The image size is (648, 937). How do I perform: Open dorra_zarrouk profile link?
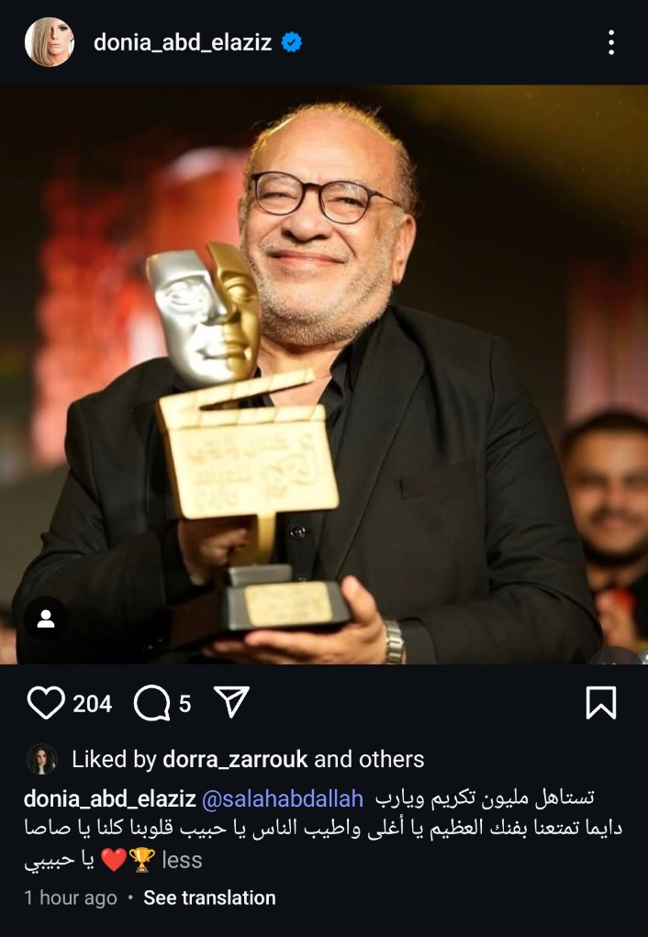236,760
